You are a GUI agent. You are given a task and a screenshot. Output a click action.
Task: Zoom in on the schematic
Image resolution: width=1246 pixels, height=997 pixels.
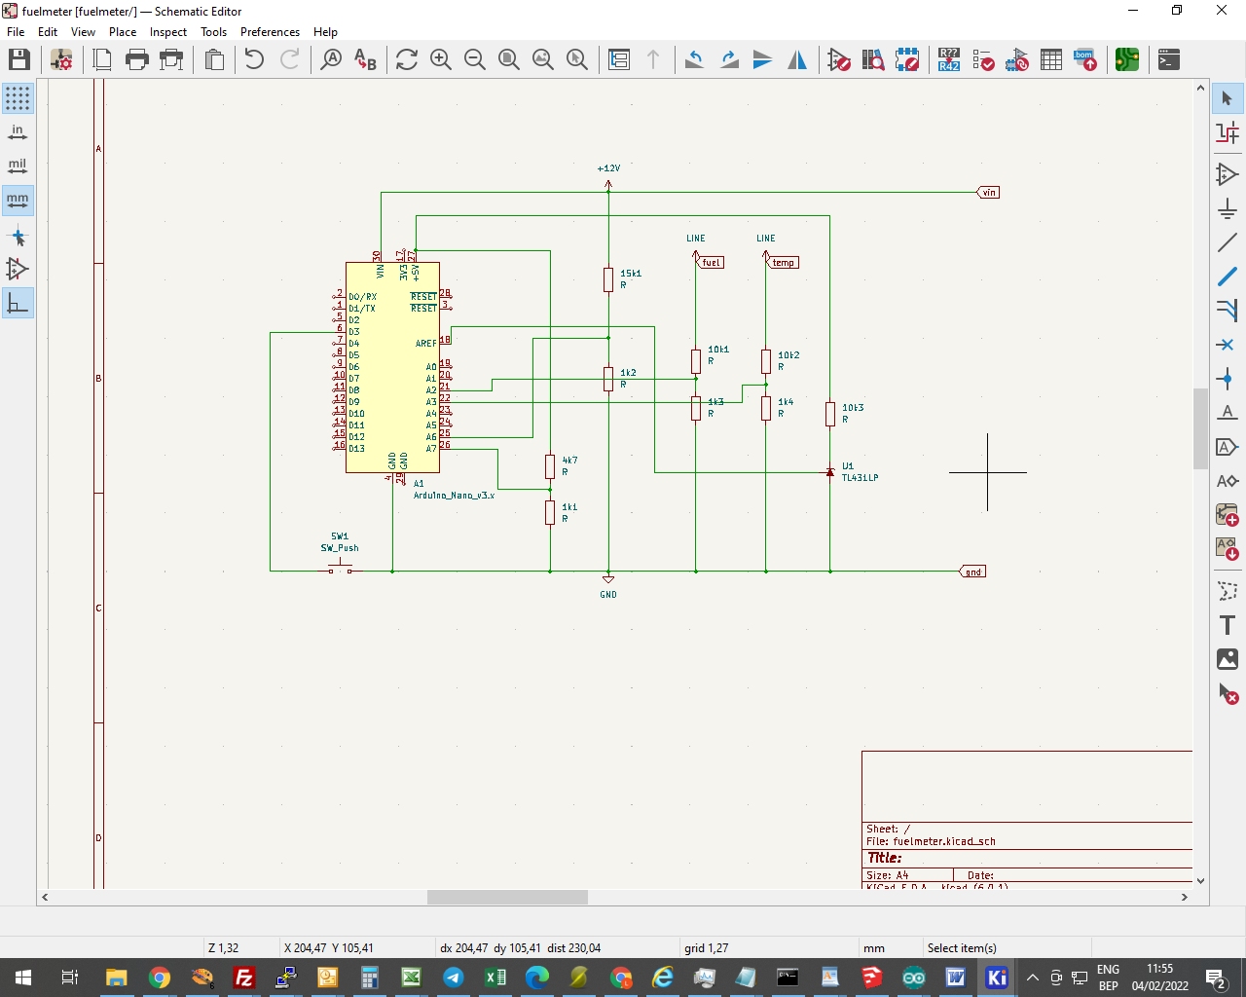(x=441, y=59)
